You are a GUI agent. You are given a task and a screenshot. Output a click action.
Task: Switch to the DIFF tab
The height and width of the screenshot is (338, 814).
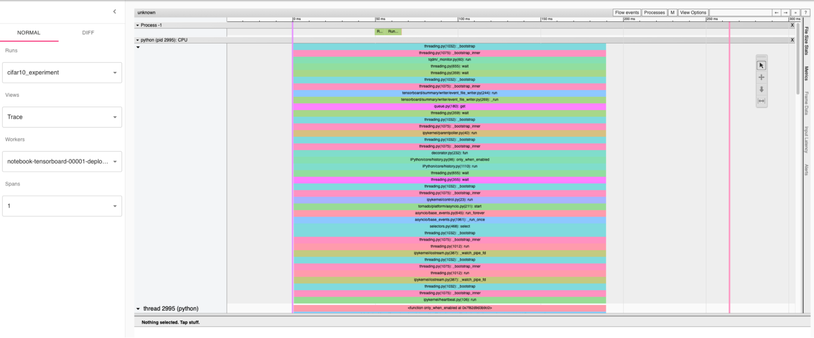coord(88,32)
